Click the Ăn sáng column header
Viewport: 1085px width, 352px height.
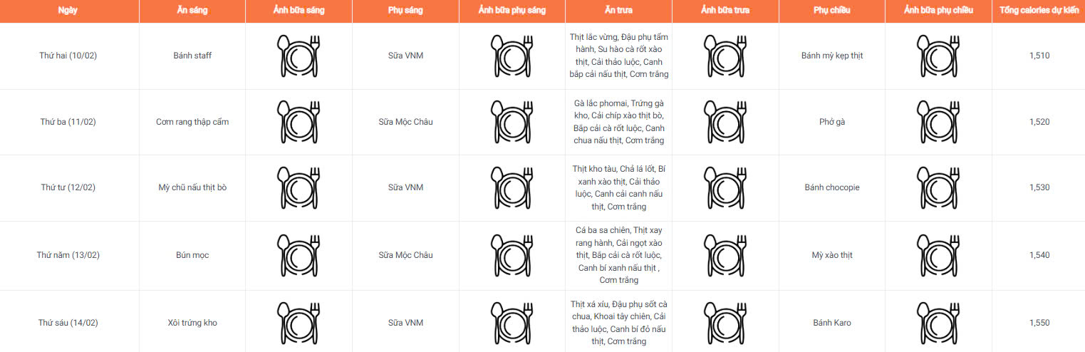coord(192,11)
